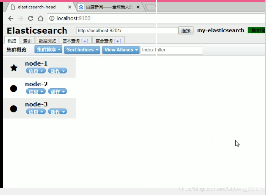Open node-1 动作 dropdown
Viewport: 266px width, 195px height.
click(58, 71)
